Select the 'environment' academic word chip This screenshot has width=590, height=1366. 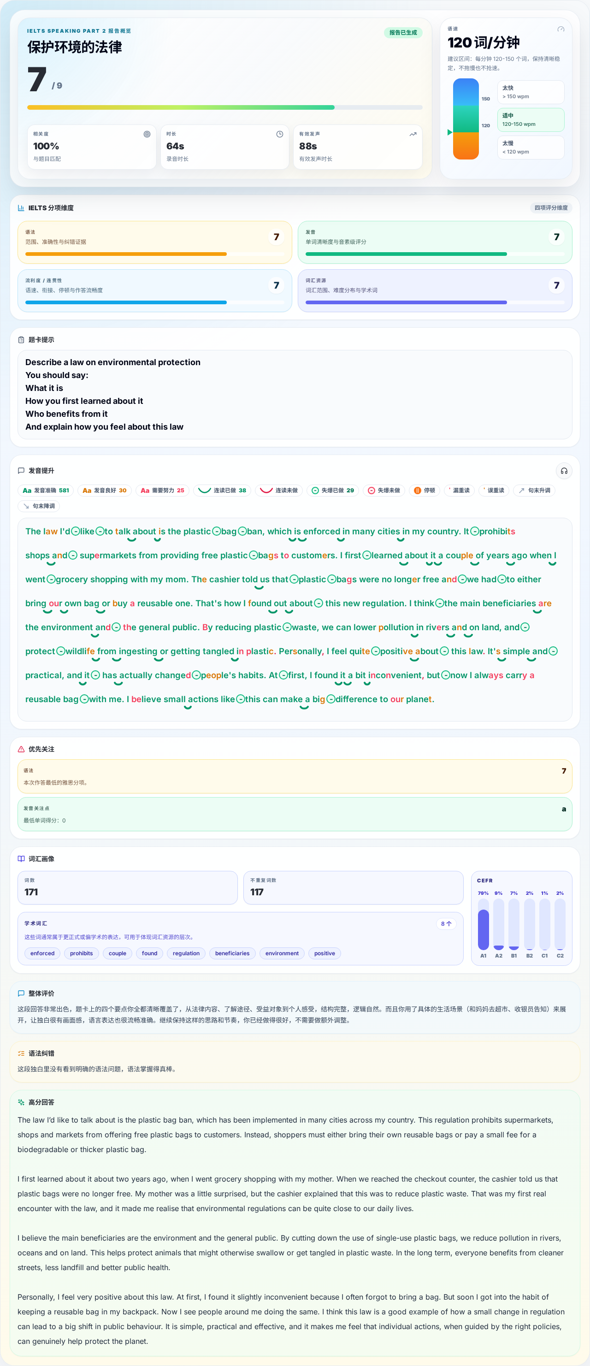click(x=282, y=953)
